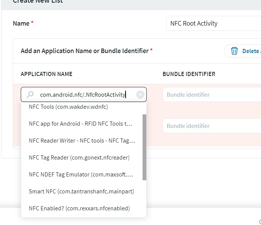Choose NFC app for Android - RFID suggestion
261x225 pixels.
(x=80, y=123)
